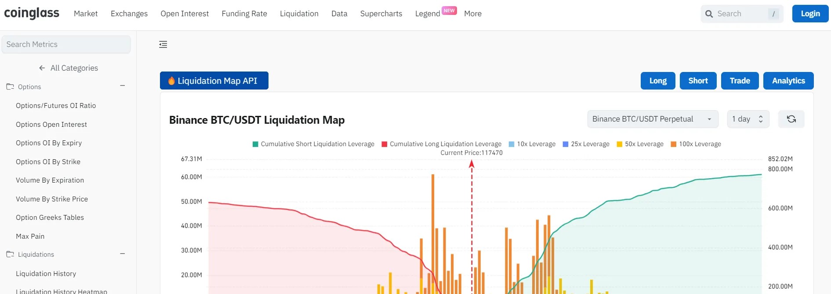Click the flame icon on Liquidation Map API
Image resolution: width=831 pixels, height=294 pixels.
coord(171,81)
